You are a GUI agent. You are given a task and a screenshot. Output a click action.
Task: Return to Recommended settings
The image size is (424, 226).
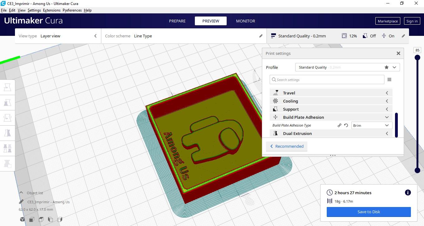pyautogui.click(x=287, y=146)
